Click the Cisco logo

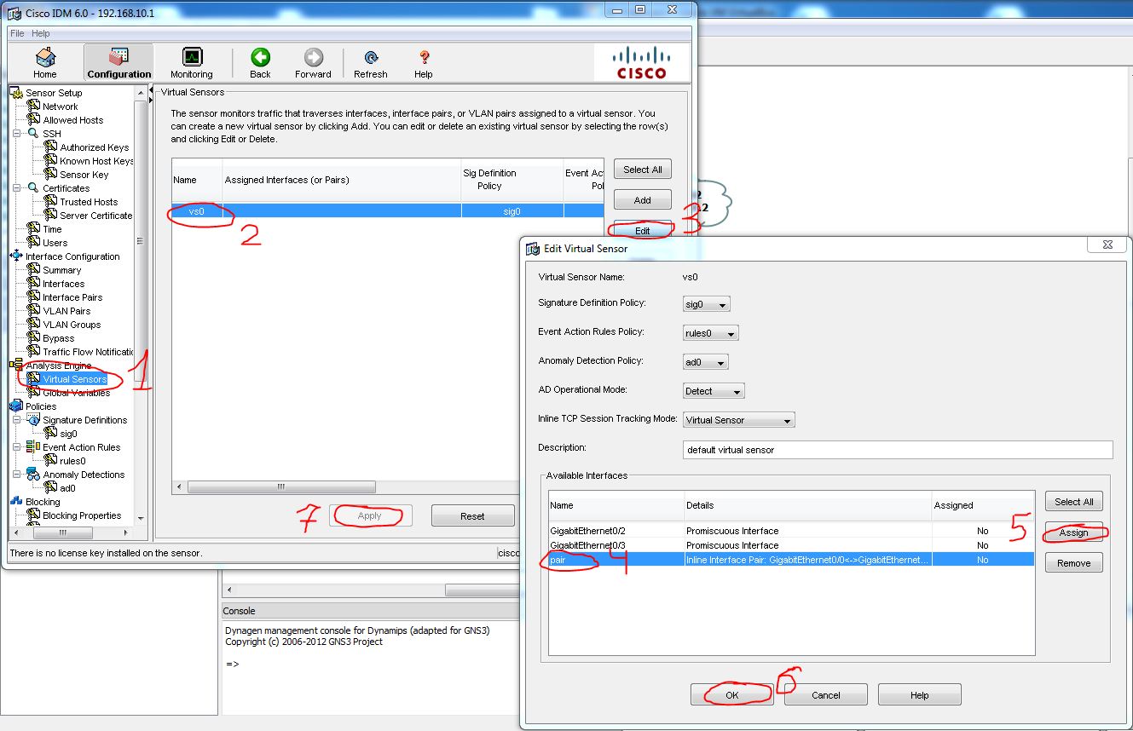coord(642,63)
